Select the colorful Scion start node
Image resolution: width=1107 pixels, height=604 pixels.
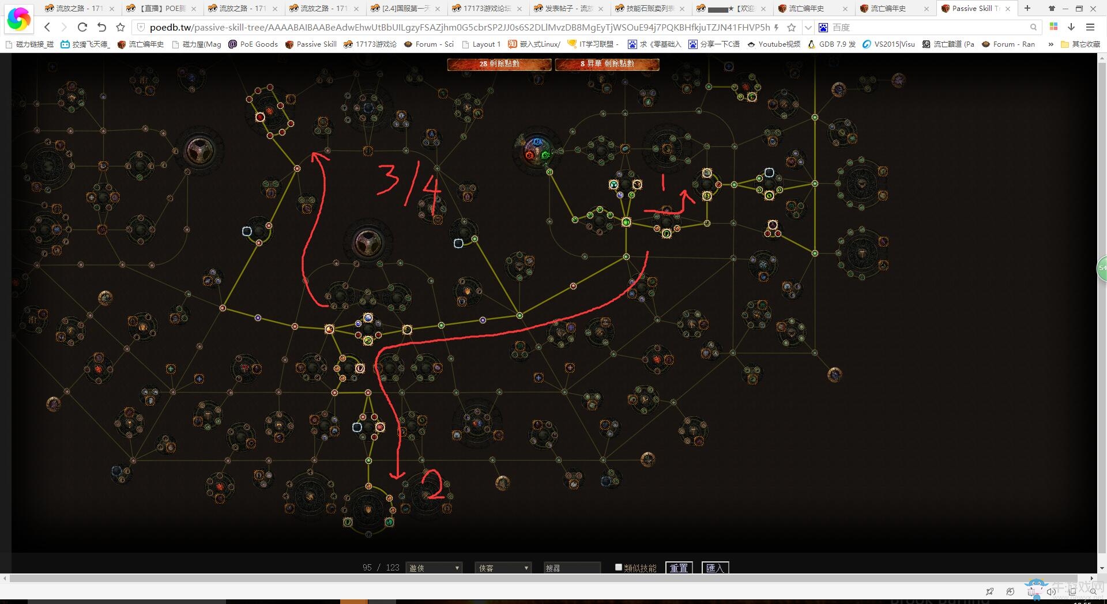click(x=537, y=151)
